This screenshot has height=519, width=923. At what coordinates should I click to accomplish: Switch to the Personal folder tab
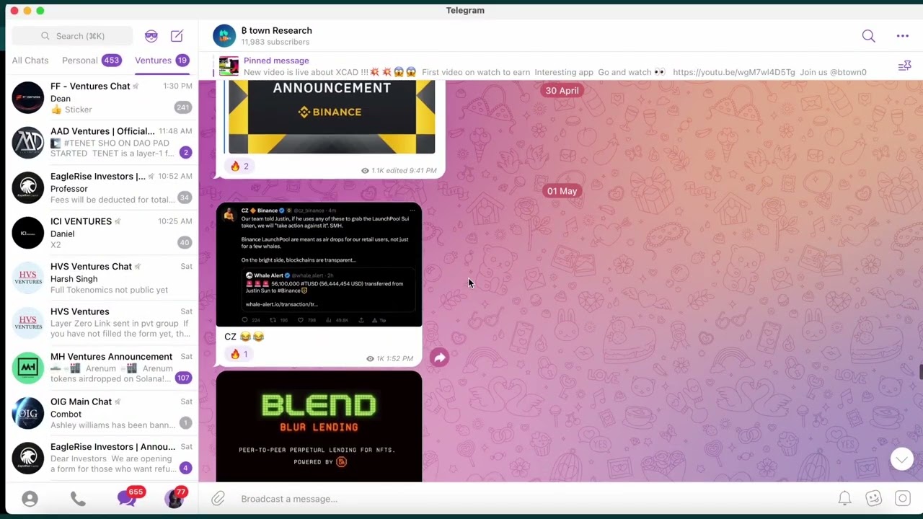pos(91,61)
